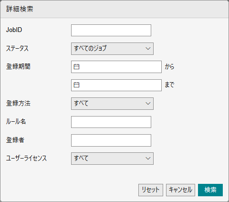Click the calendar icon in the まで date field
The width and height of the screenshot is (229, 202).
tap(76, 85)
